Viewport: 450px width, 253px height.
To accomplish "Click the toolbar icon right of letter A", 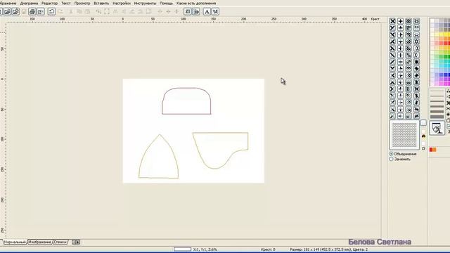I will tap(215, 11).
